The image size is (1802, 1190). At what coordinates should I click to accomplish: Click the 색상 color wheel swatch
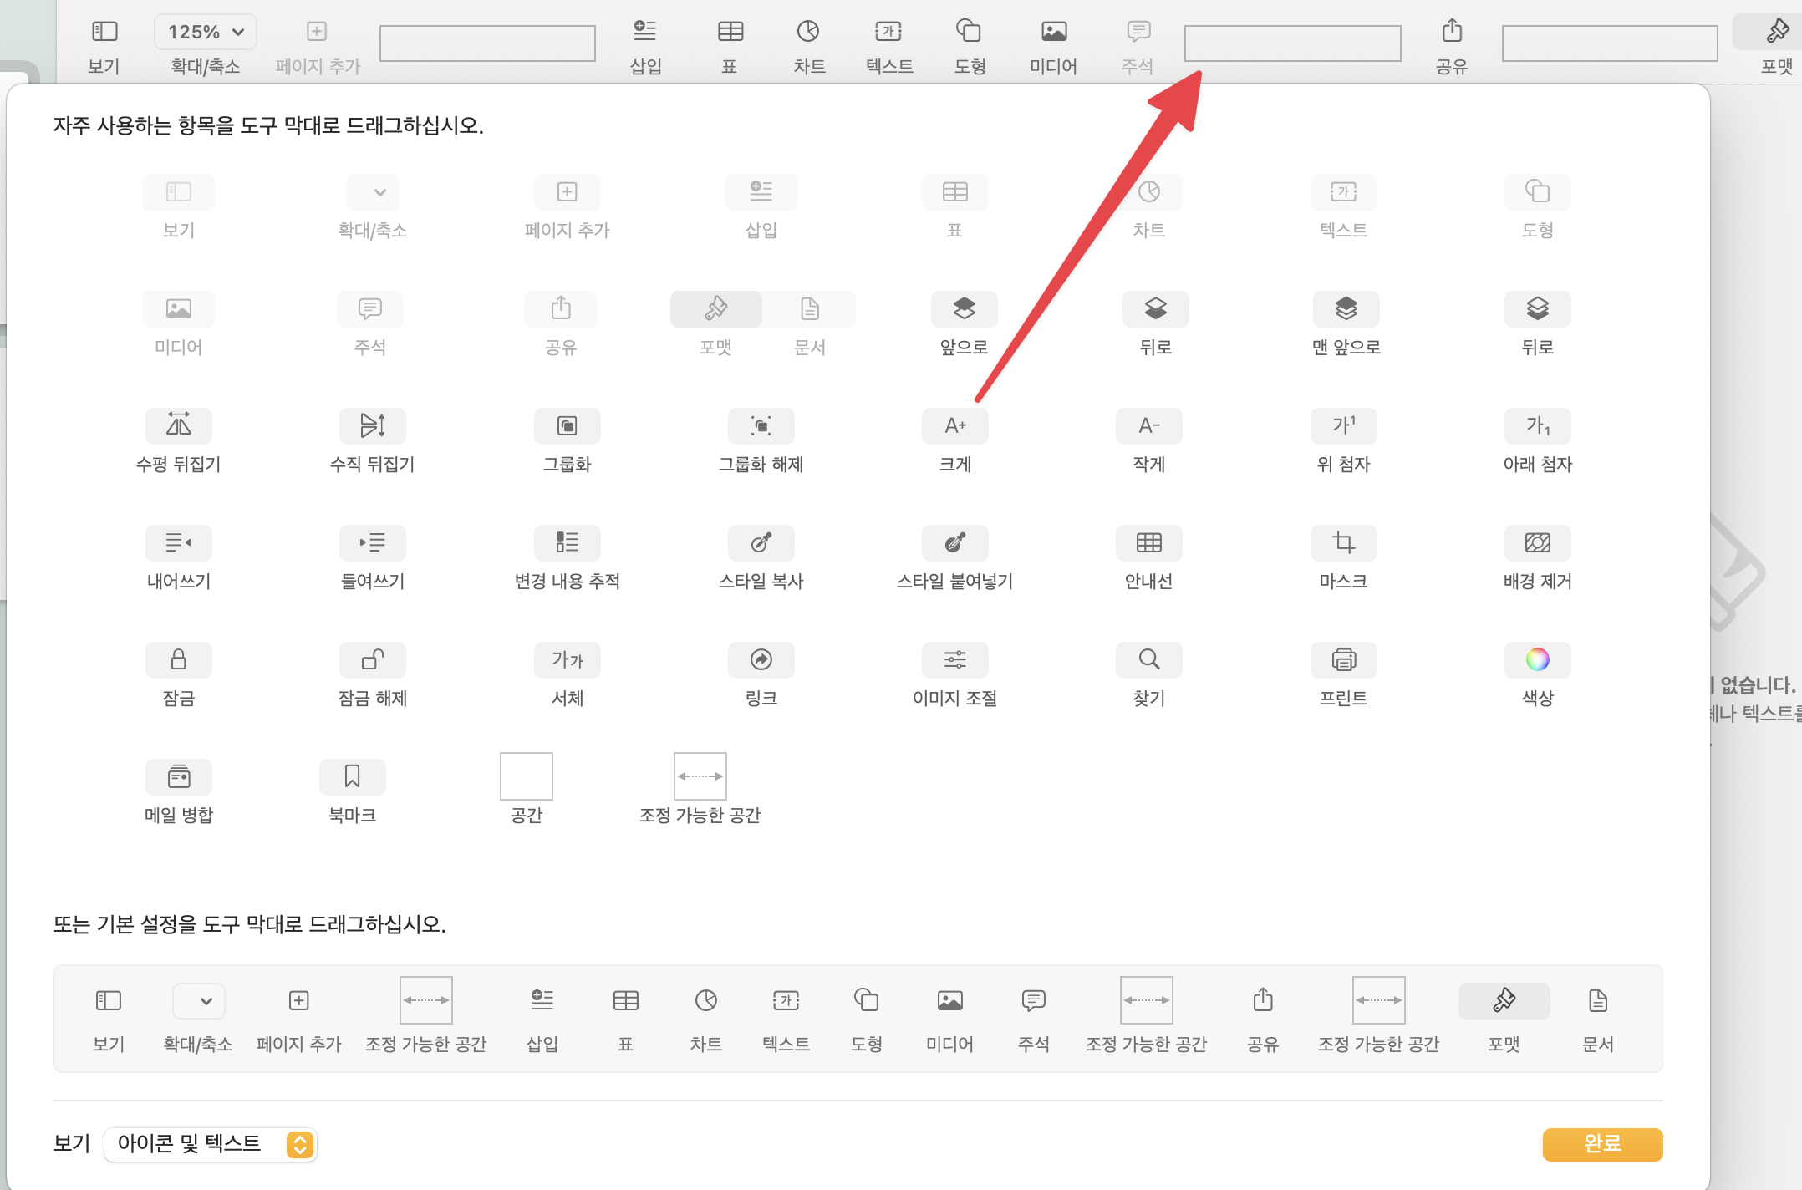[1537, 660]
